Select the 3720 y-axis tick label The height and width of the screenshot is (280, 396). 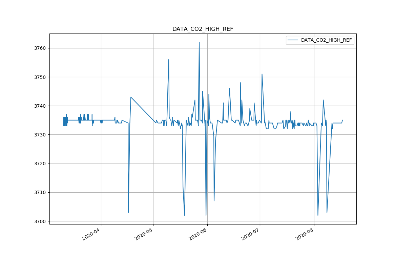pos(40,164)
